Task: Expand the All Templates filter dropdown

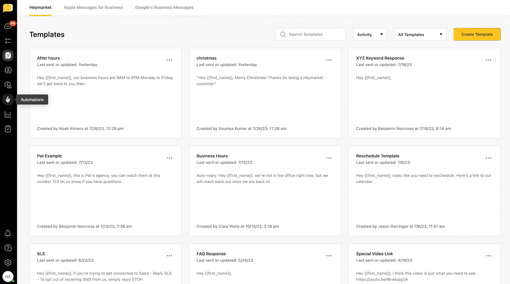Action: tap(420, 34)
